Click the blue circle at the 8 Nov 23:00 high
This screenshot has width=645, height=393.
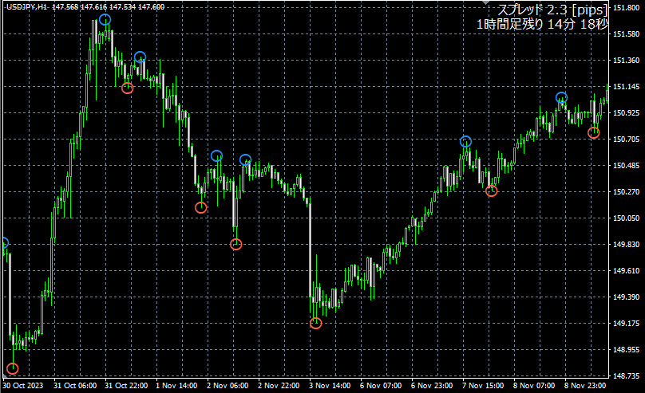click(x=561, y=98)
